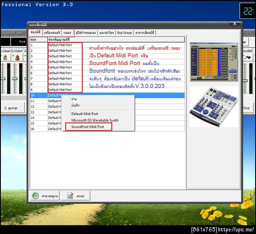Switch to the ช่องมิดี้ tab
This screenshot has height=234, width=256.
35,32
